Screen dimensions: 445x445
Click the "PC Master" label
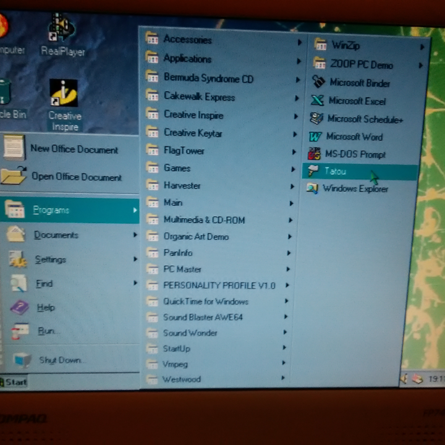click(182, 269)
